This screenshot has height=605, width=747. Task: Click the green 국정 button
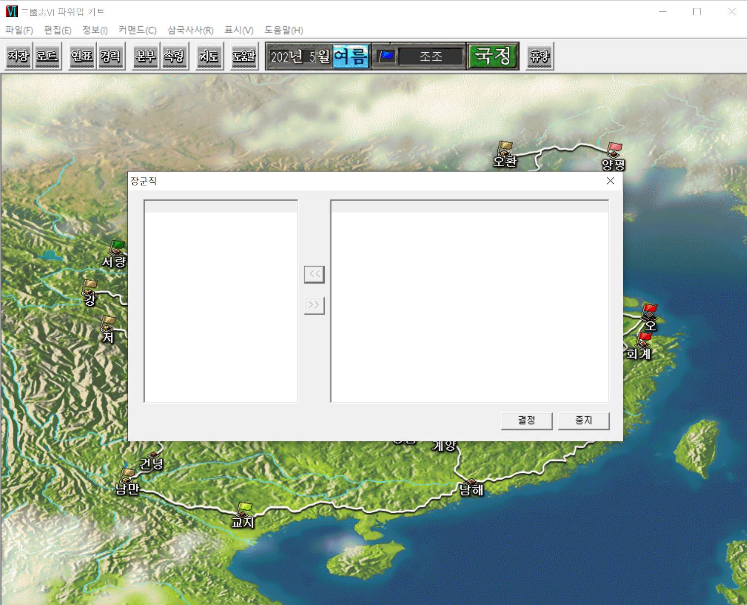pos(492,56)
